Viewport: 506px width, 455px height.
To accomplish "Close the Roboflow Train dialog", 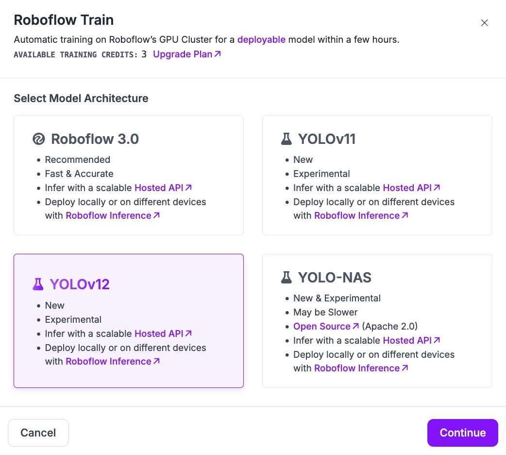I will (484, 23).
